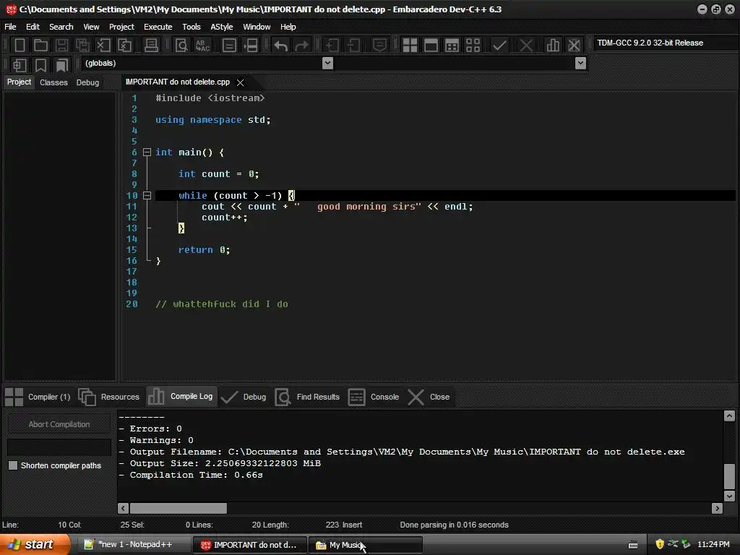Click the Undo arrow icon

(281, 46)
